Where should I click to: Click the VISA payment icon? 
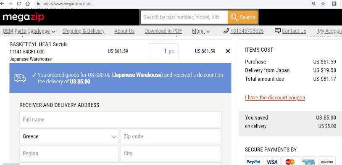272,162
